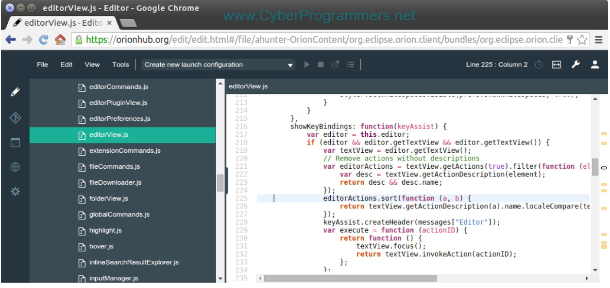Close the editorView.js browser tab

109,23
